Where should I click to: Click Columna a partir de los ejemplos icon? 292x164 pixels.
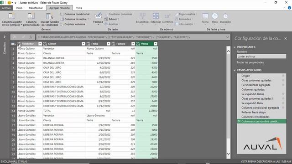(x=12, y=16)
